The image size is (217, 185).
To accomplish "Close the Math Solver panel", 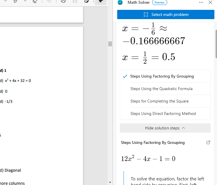I will [x=210, y=2].
